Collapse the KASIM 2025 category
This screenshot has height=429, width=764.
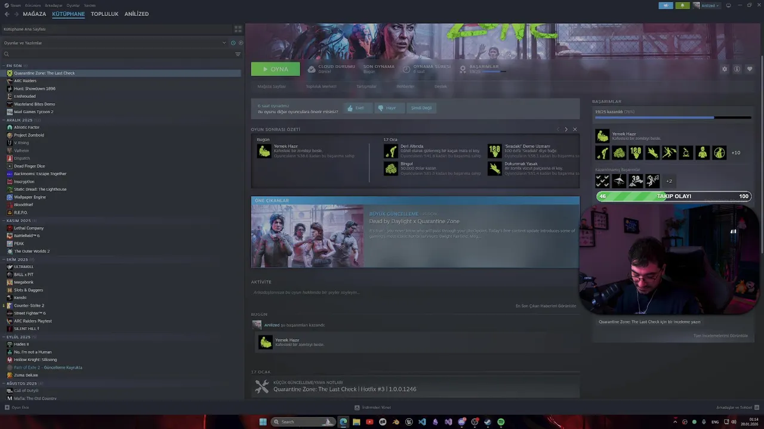[4, 220]
